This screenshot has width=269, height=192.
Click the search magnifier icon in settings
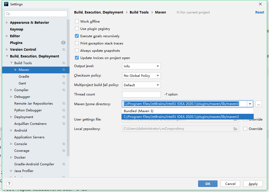click(8, 14)
